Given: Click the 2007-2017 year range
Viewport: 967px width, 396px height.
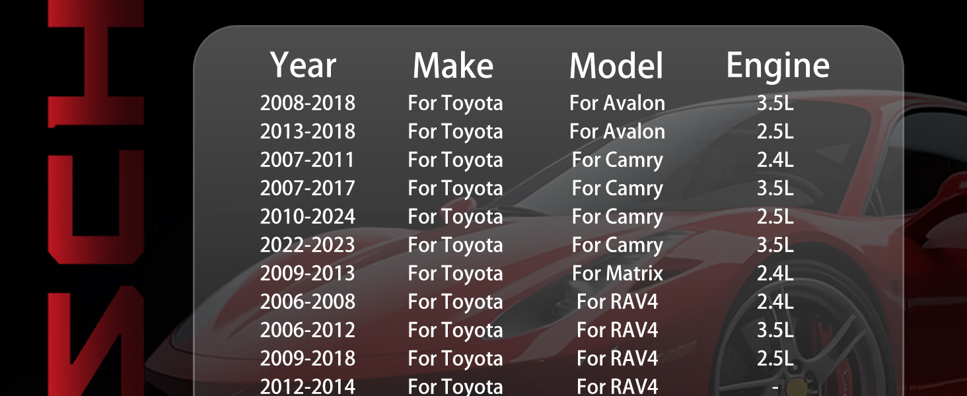Looking at the screenshot, I should (x=308, y=188).
